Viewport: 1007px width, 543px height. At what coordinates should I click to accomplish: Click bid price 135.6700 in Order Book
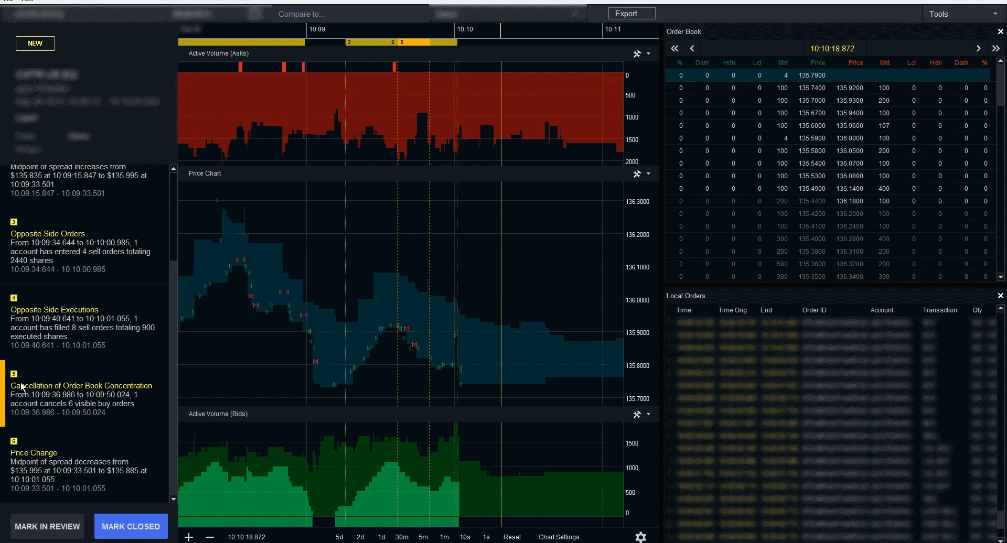(x=812, y=113)
